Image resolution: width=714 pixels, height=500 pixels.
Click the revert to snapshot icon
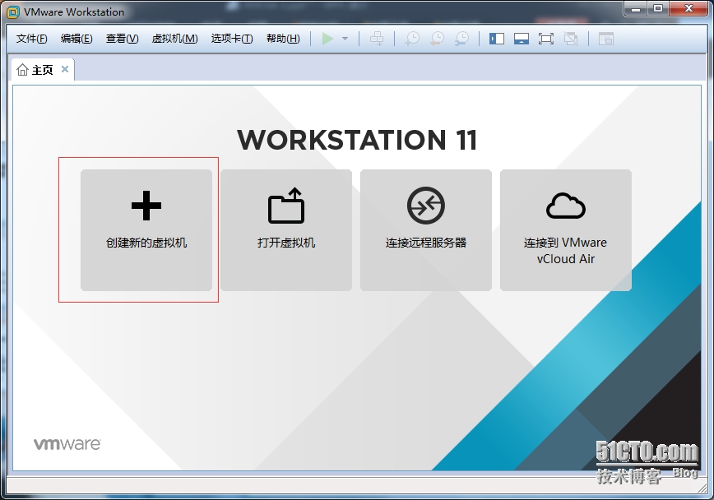437,39
